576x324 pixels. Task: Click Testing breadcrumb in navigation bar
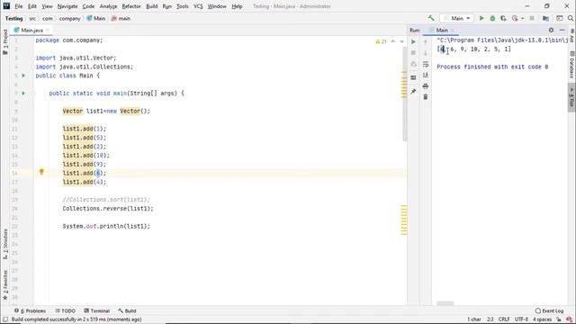[x=14, y=18]
